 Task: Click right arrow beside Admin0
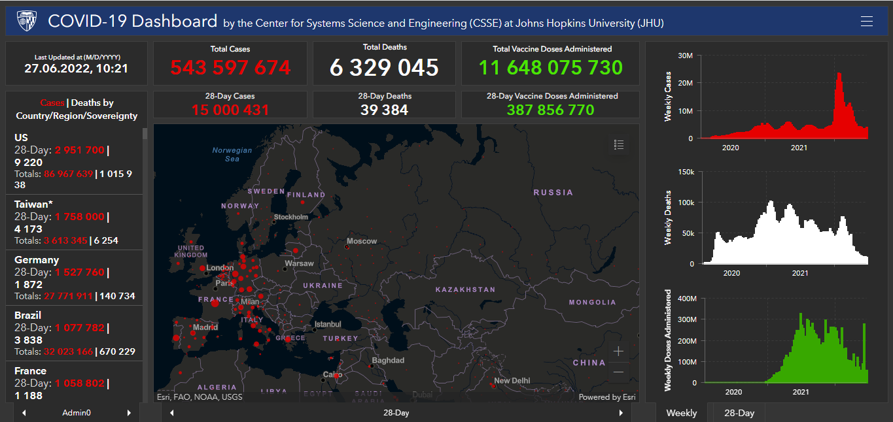(x=129, y=413)
